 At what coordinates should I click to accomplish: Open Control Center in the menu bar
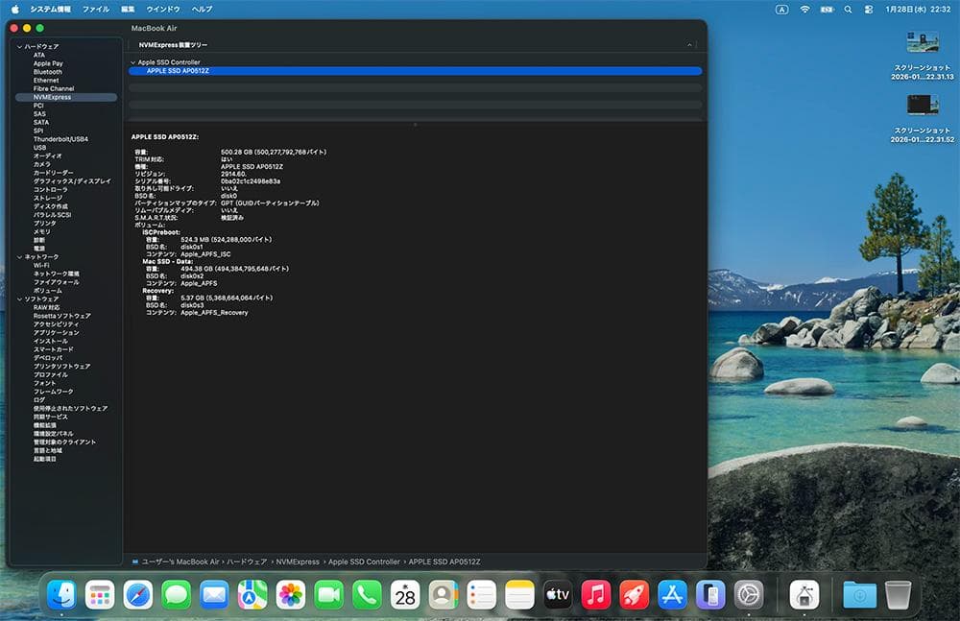coord(869,9)
